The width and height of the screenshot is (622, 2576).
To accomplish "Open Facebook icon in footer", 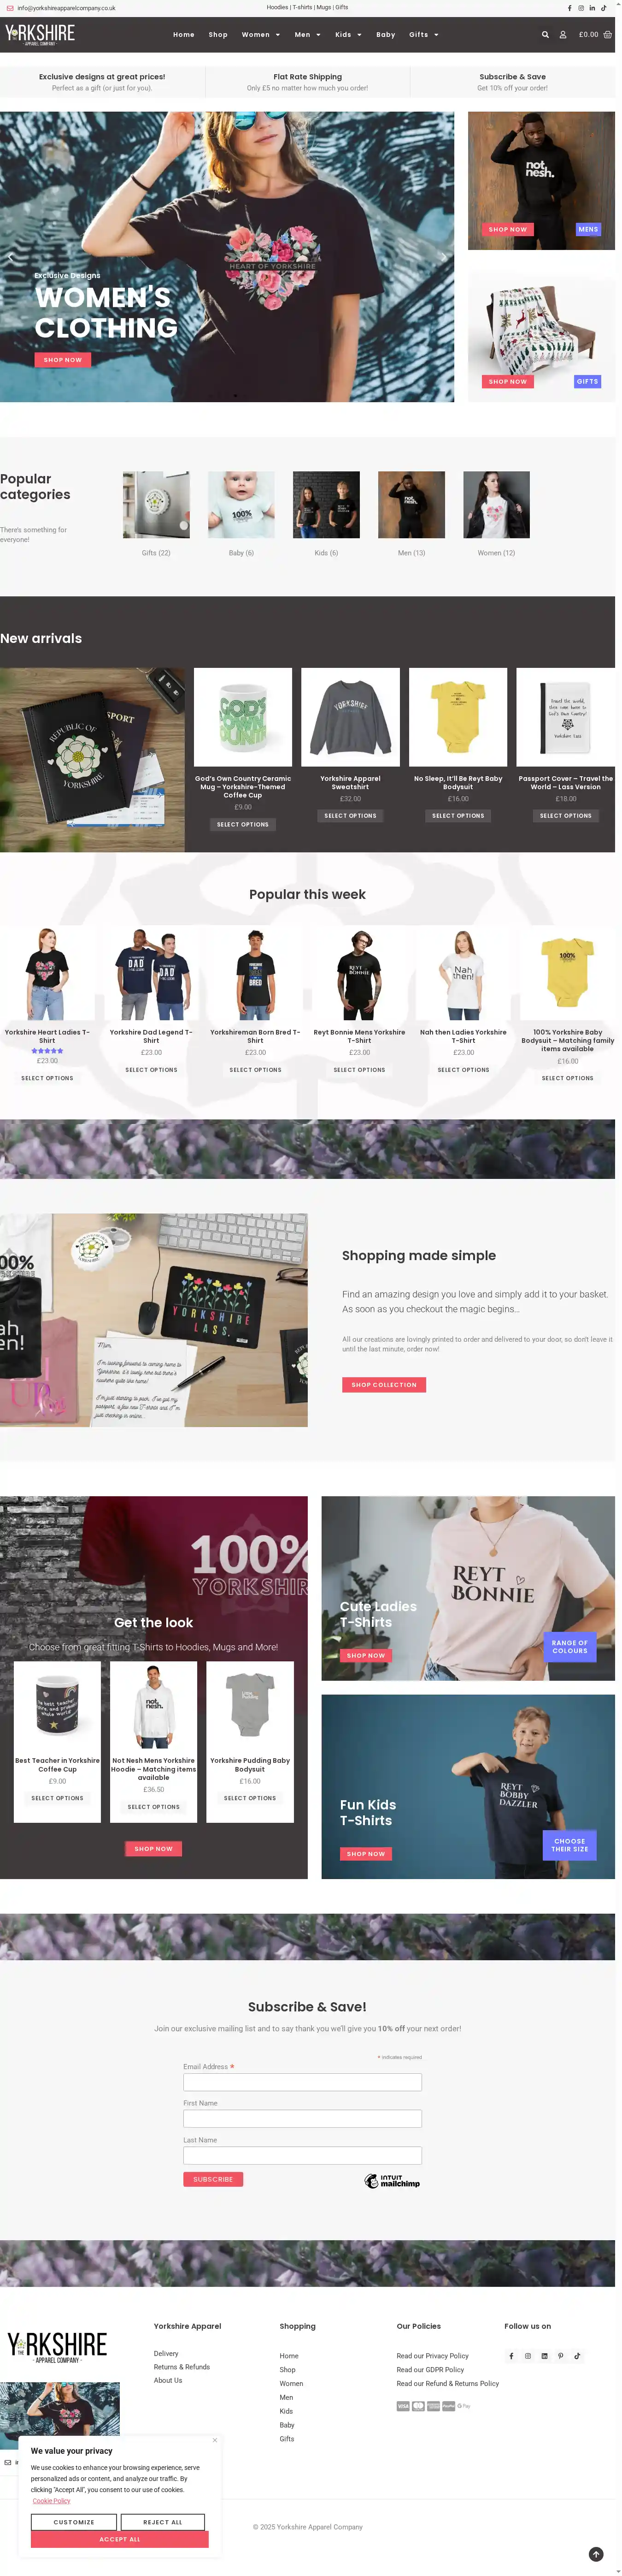I will coord(511,2355).
